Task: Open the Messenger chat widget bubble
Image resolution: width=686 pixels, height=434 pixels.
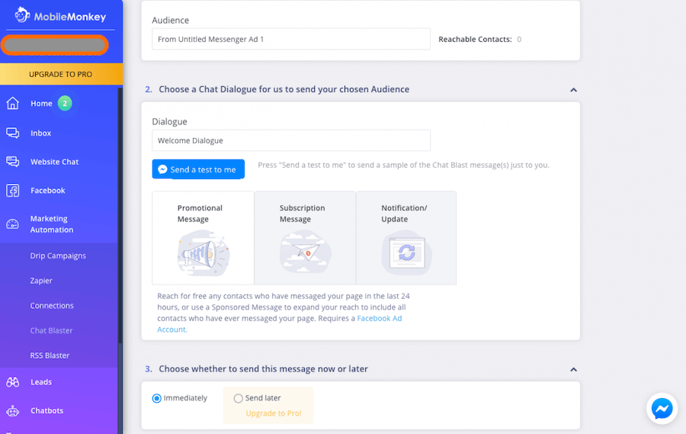Action: pos(662,409)
